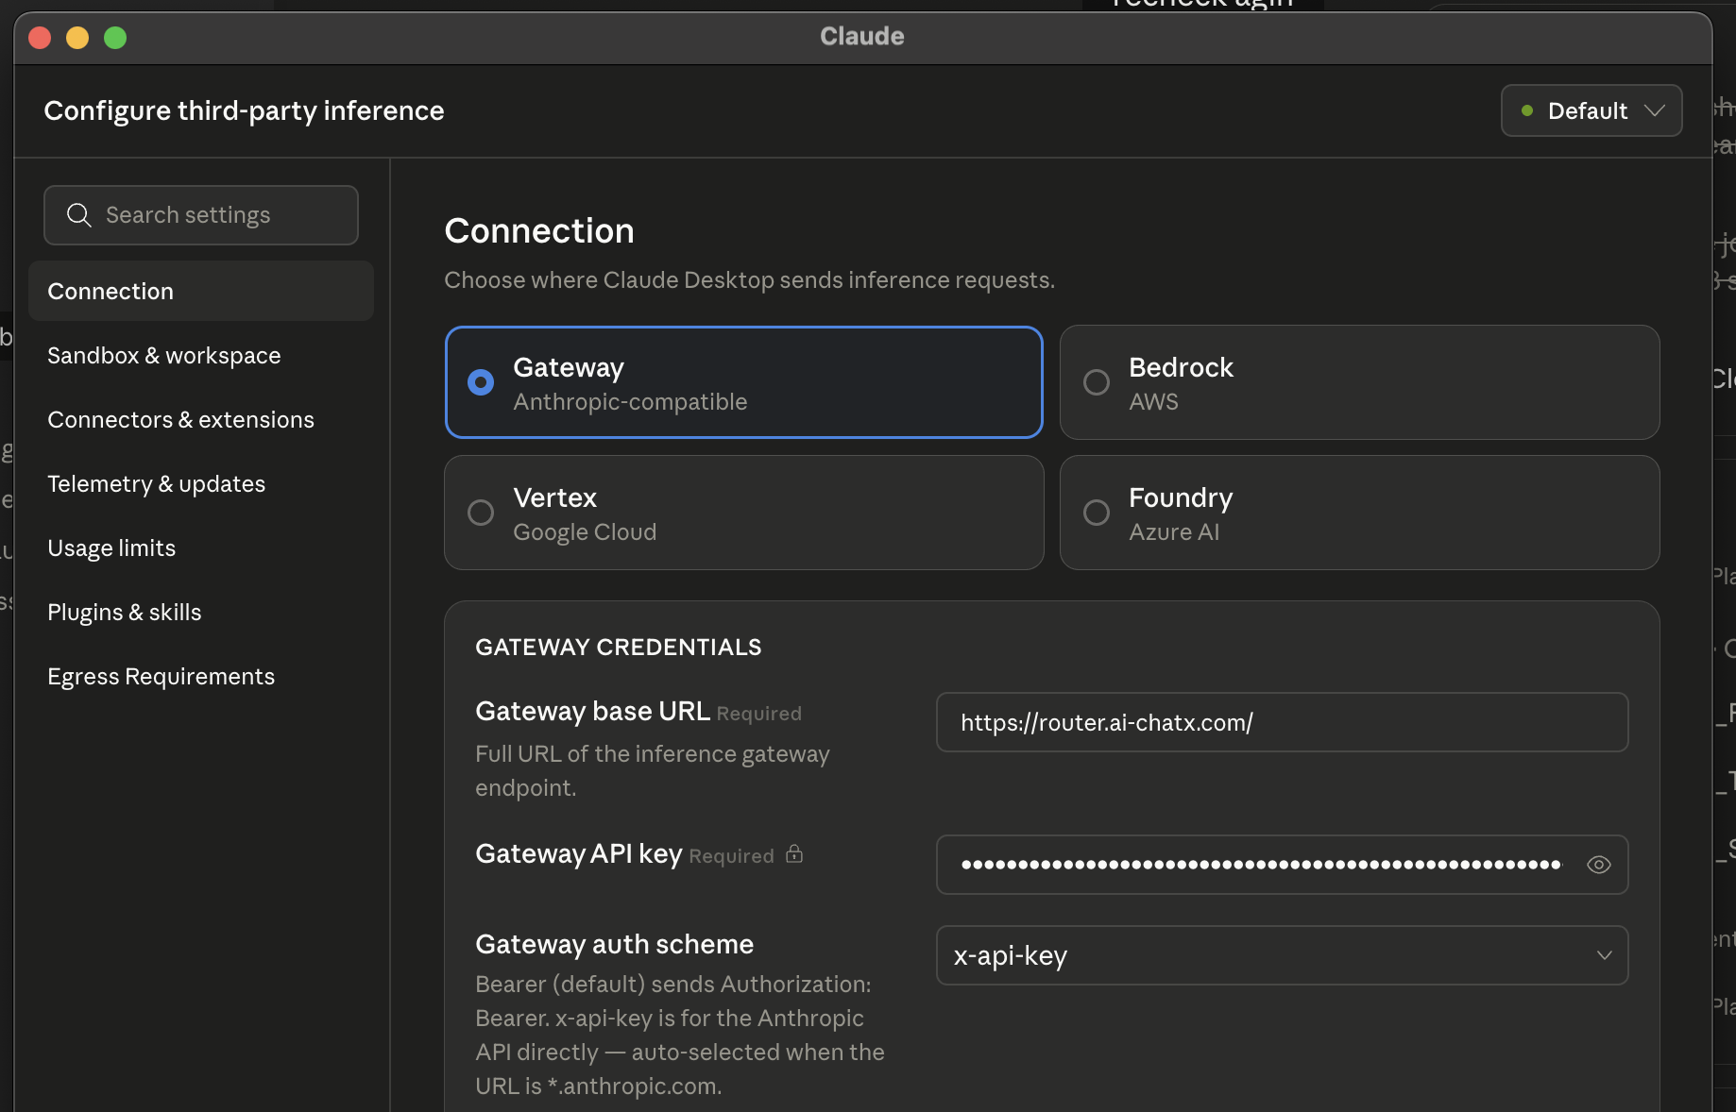Open the Default profile dropdown
The image size is (1736, 1112).
tap(1591, 110)
